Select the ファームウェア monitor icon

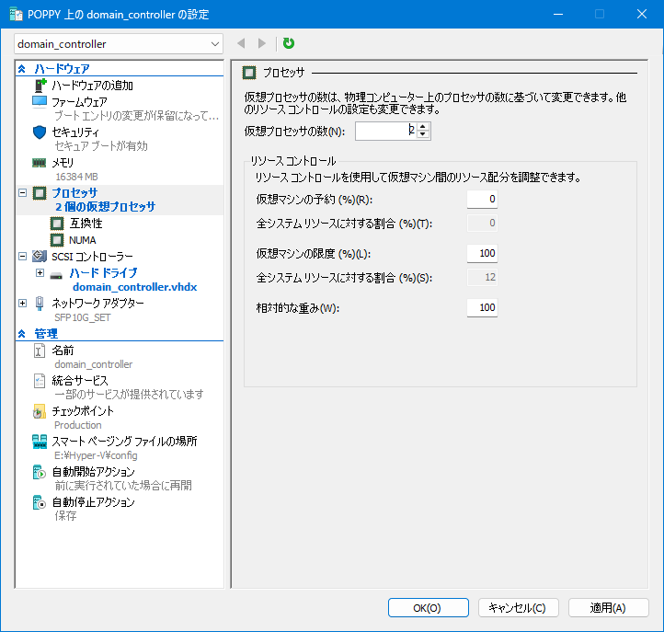click(x=40, y=102)
